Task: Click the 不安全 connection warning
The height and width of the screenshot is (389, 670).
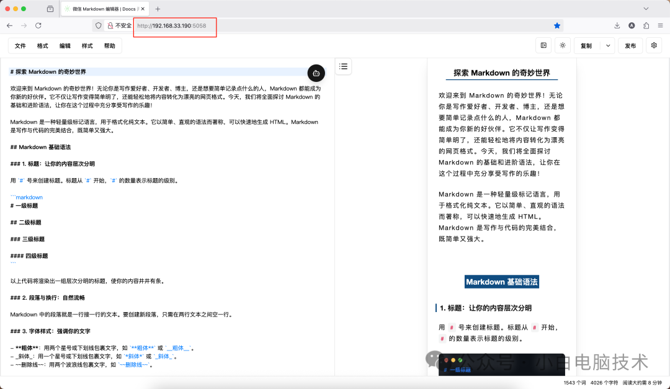Action: (x=119, y=25)
